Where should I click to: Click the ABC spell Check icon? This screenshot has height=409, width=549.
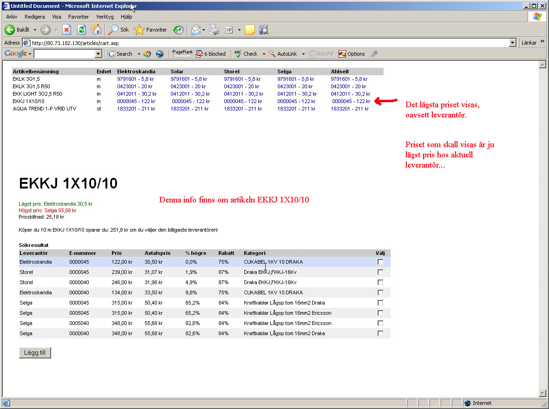coord(238,54)
